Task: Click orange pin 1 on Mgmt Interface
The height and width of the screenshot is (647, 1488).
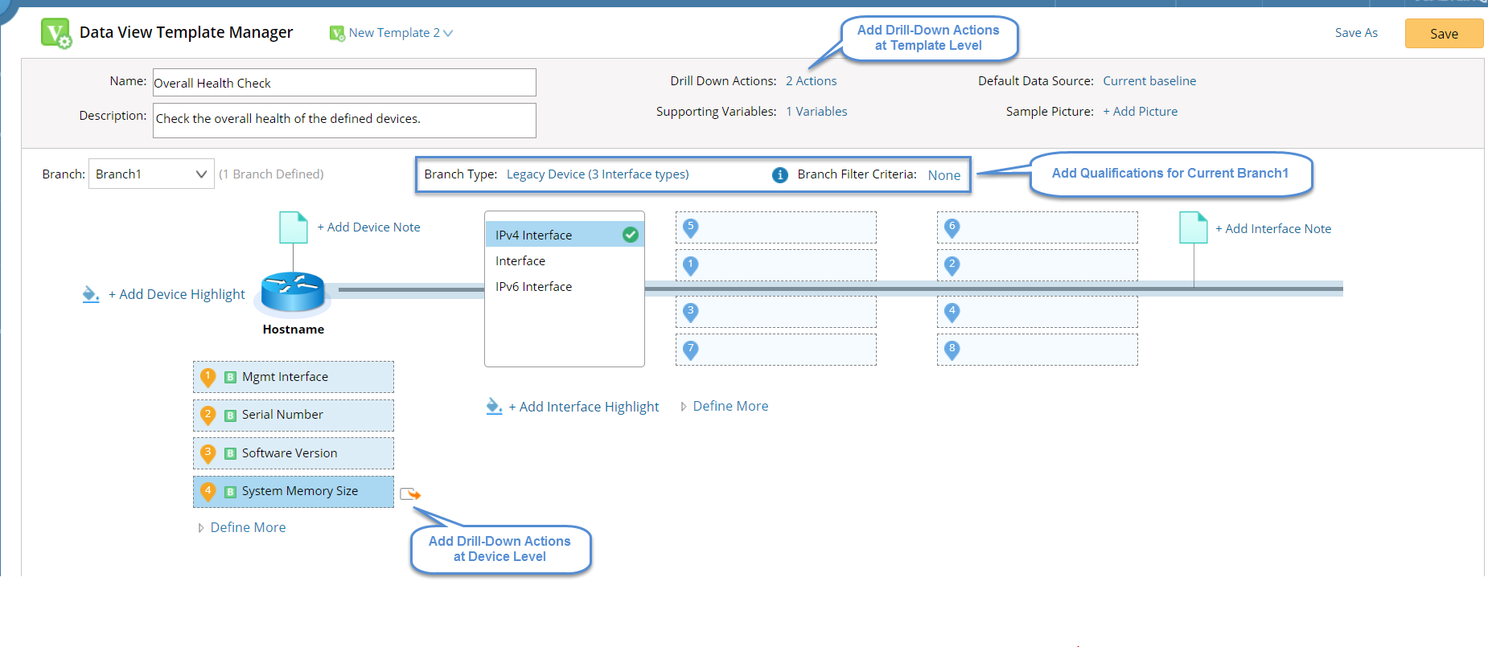Action: (208, 377)
